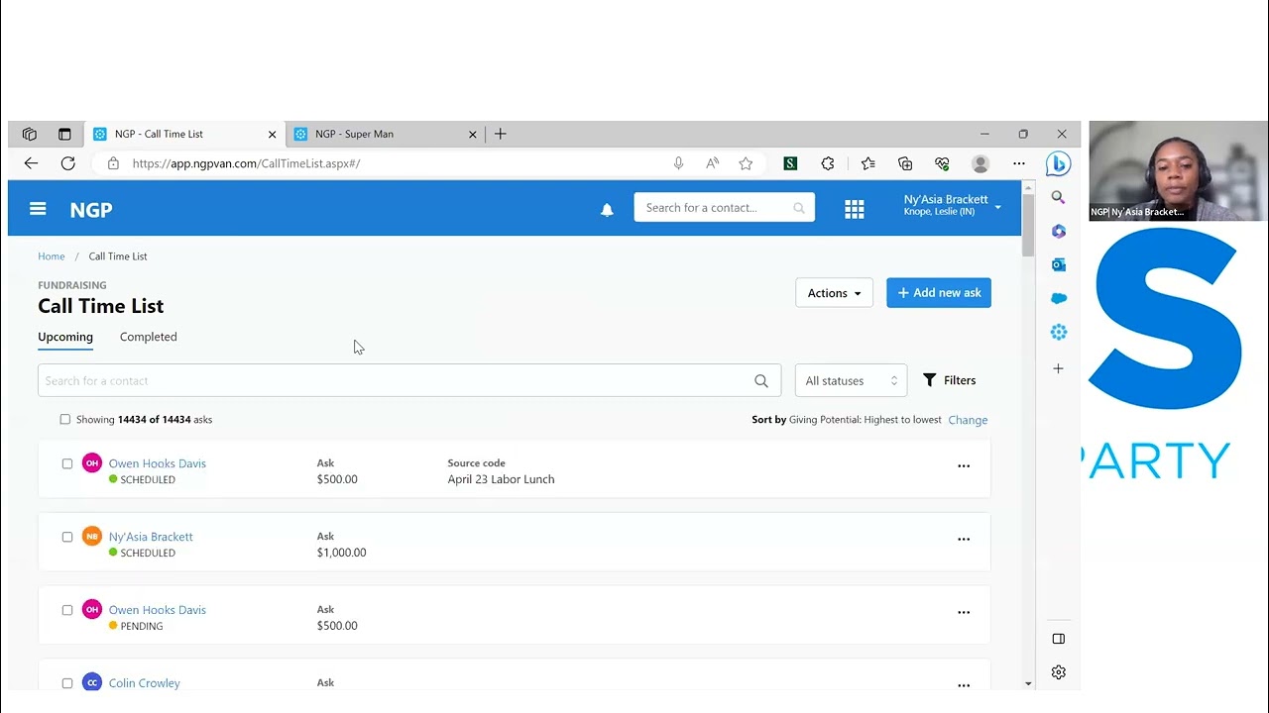Viewport: 1269px width, 713px height.
Task: Open the Salesforce cloud sidebar icon
Action: 1059,298
